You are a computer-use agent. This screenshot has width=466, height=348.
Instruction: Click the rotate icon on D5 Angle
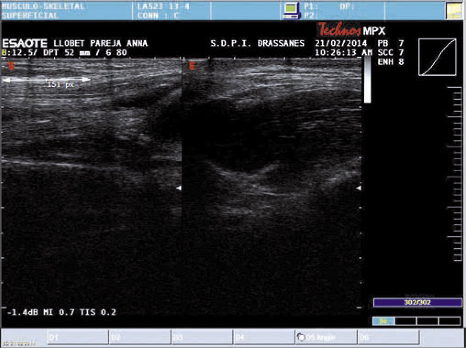tap(301, 337)
